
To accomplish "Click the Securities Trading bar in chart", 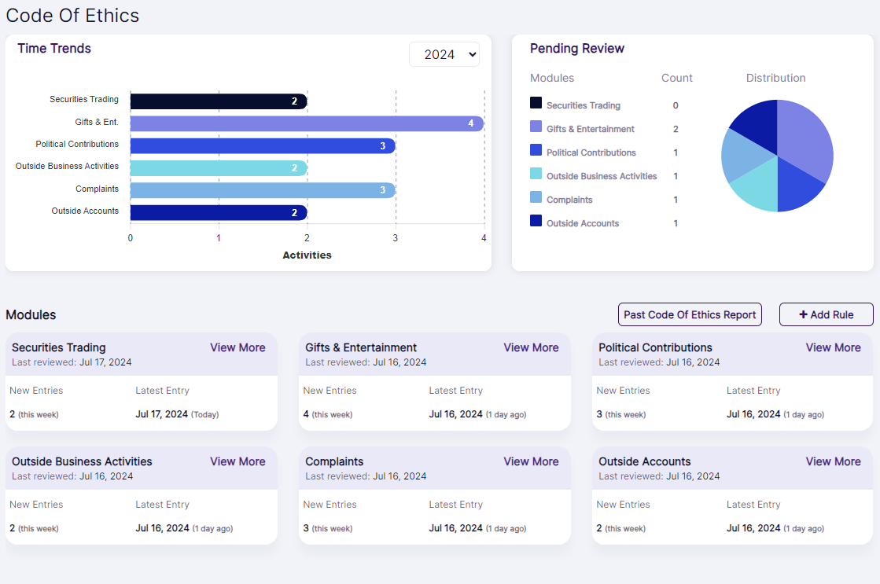I will point(218,101).
